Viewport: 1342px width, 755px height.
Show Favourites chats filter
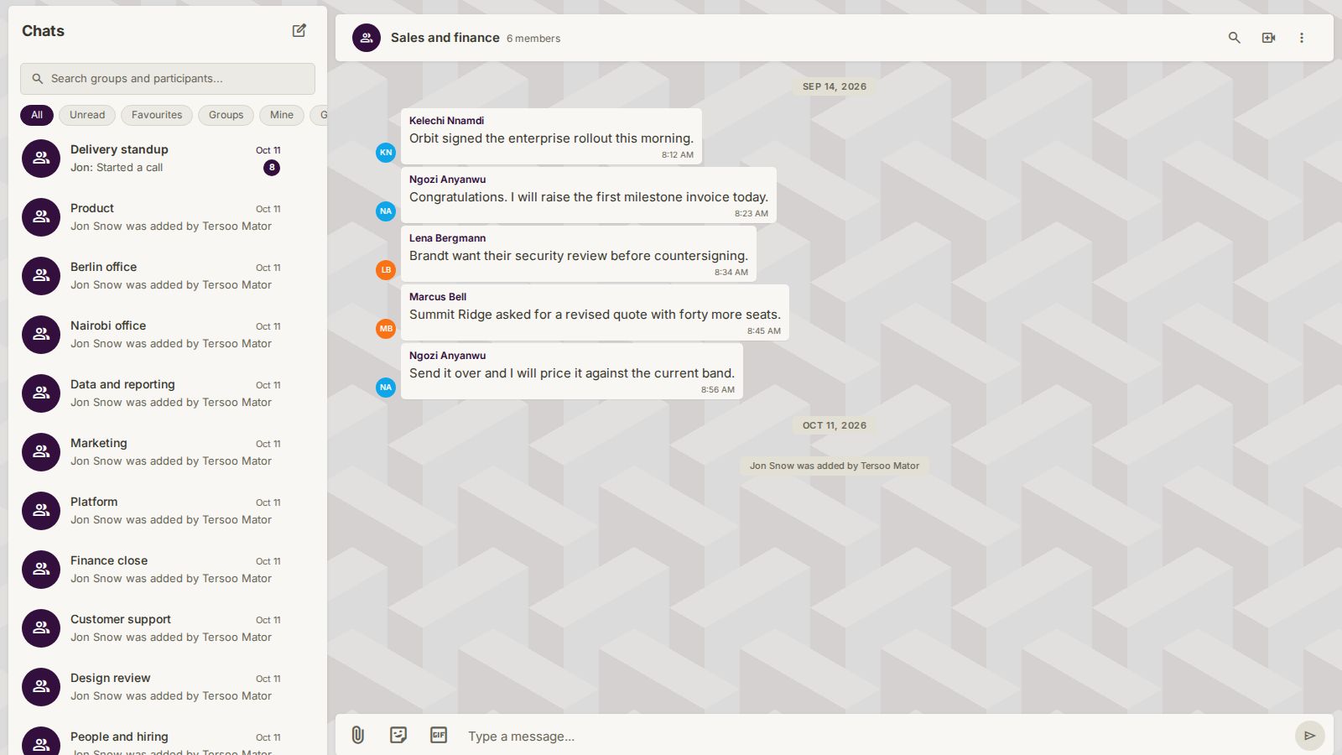pyautogui.click(x=157, y=115)
